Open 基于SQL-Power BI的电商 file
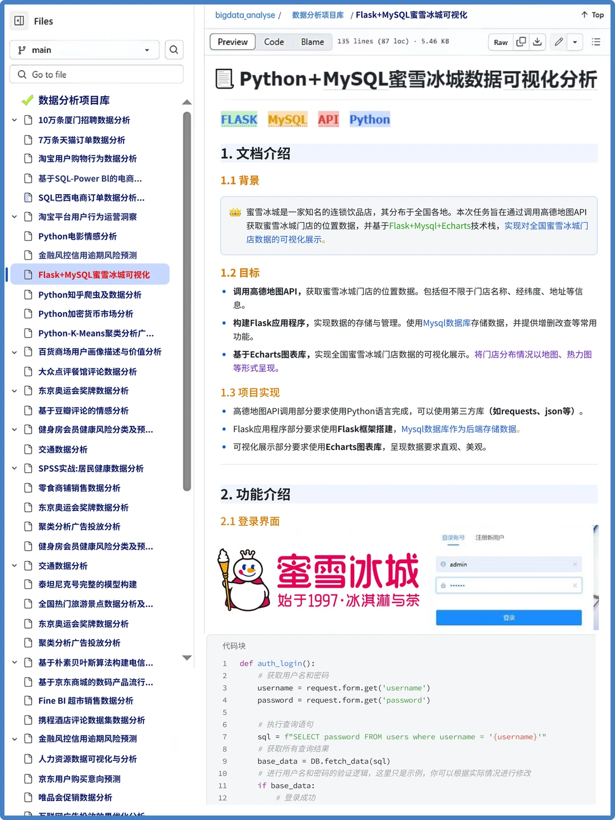 coord(90,179)
